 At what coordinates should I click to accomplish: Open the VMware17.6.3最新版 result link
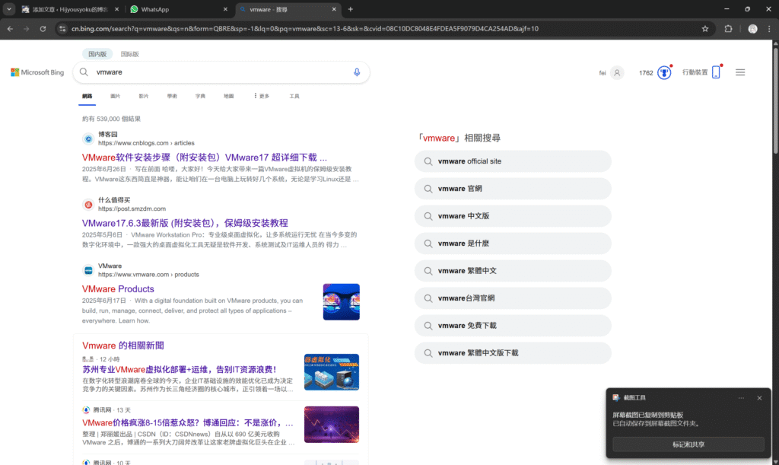click(x=185, y=223)
